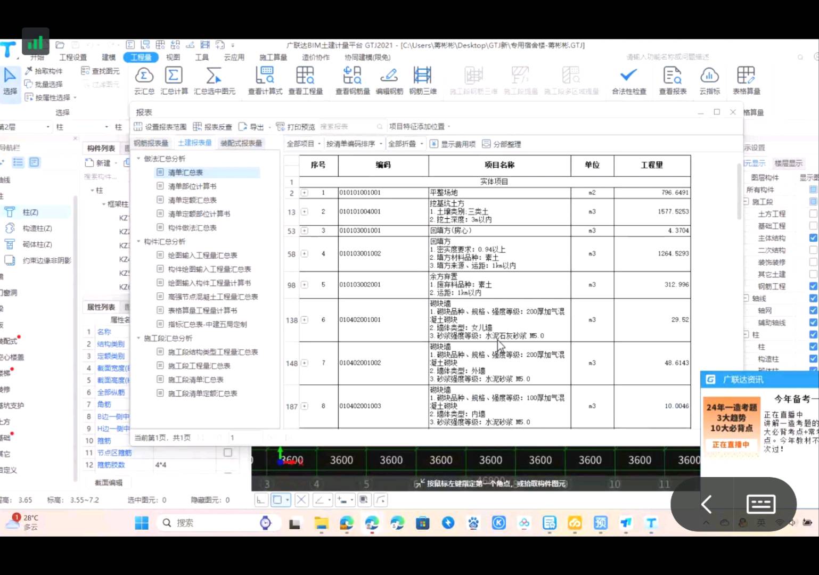Screen dimensions: 819x575
Task: Open 查看工程量 tool
Action: coord(306,81)
